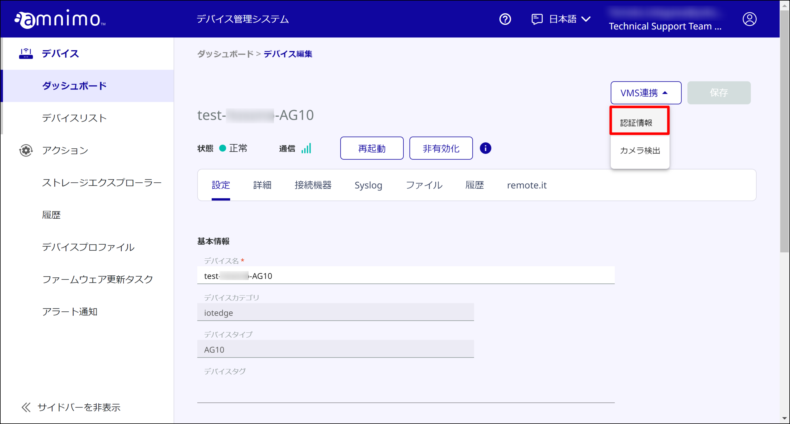This screenshot has height=424, width=790.
Task: Switch to the Syslog tab
Action: (368, 185)
